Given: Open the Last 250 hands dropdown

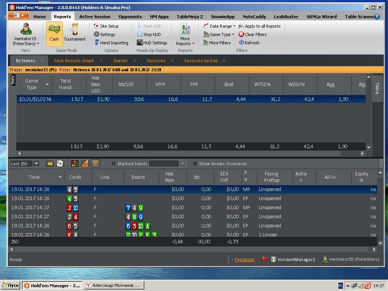Looking at the screenshot, I should tap(36, 164).
